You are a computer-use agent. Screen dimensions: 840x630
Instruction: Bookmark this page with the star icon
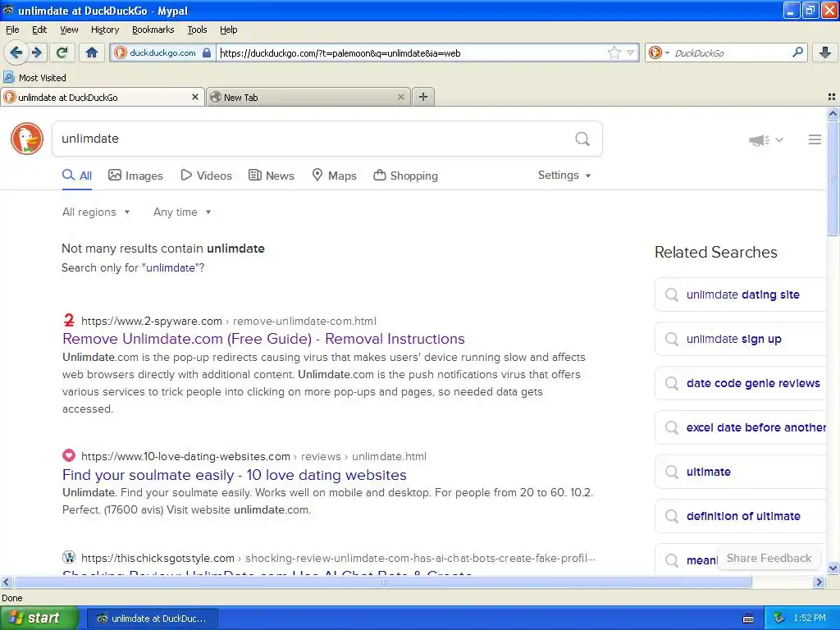614,52
